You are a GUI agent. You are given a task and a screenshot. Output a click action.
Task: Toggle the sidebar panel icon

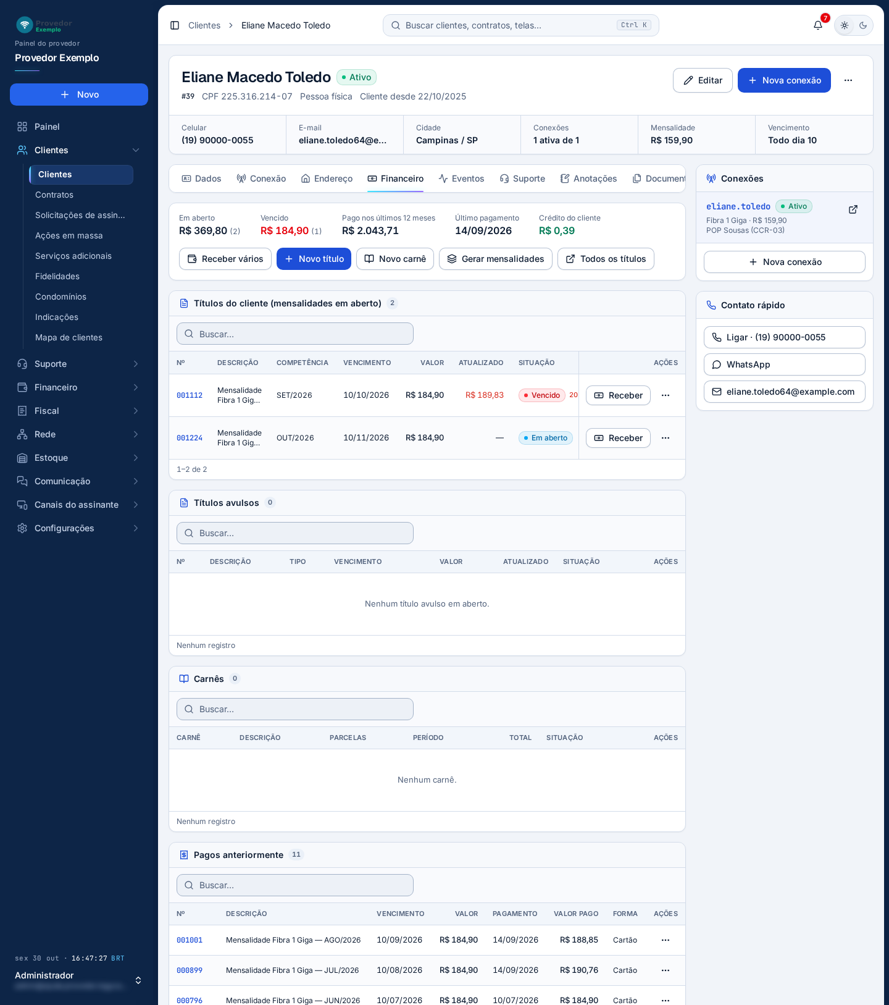175,25
